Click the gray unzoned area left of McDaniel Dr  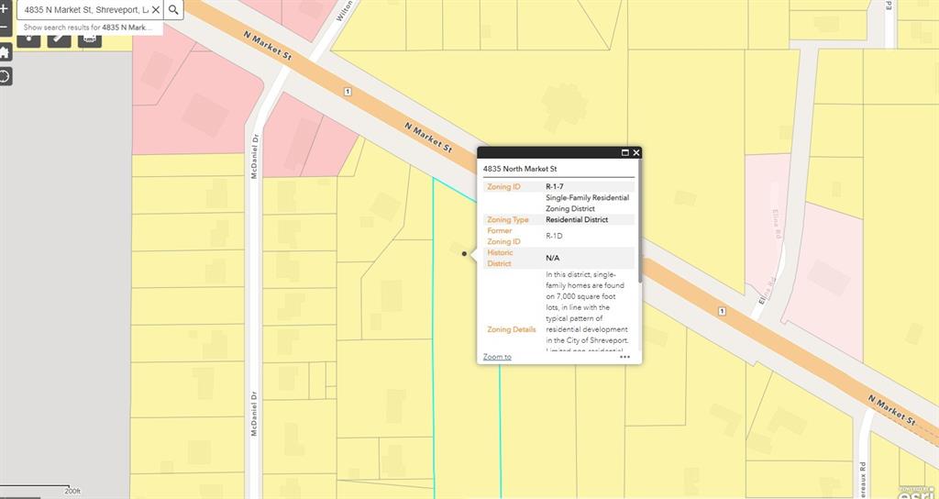tap(64, 275)
